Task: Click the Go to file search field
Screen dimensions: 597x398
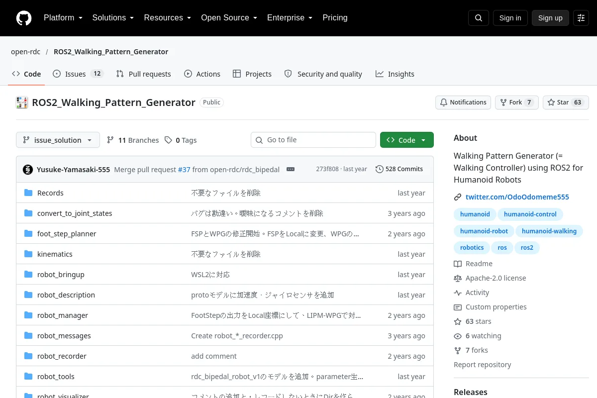Action: tap(313, 140)
